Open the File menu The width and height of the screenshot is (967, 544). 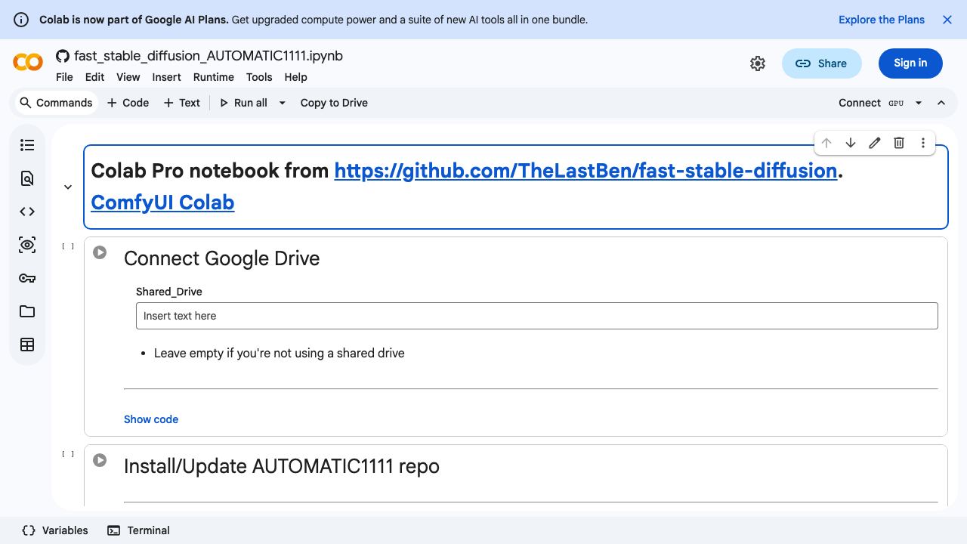pyautogui.click(x=64, y=77)
